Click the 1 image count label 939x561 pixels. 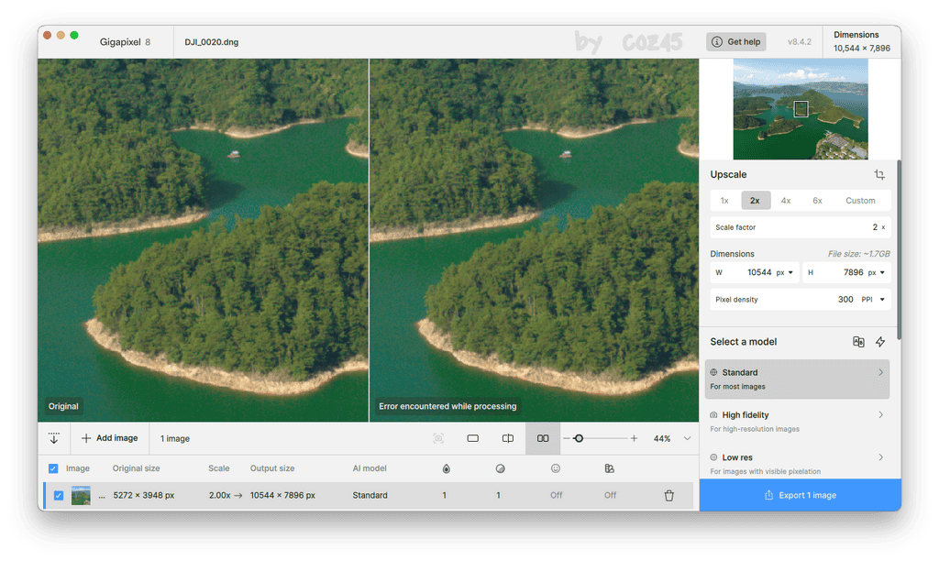click(175, 439)
